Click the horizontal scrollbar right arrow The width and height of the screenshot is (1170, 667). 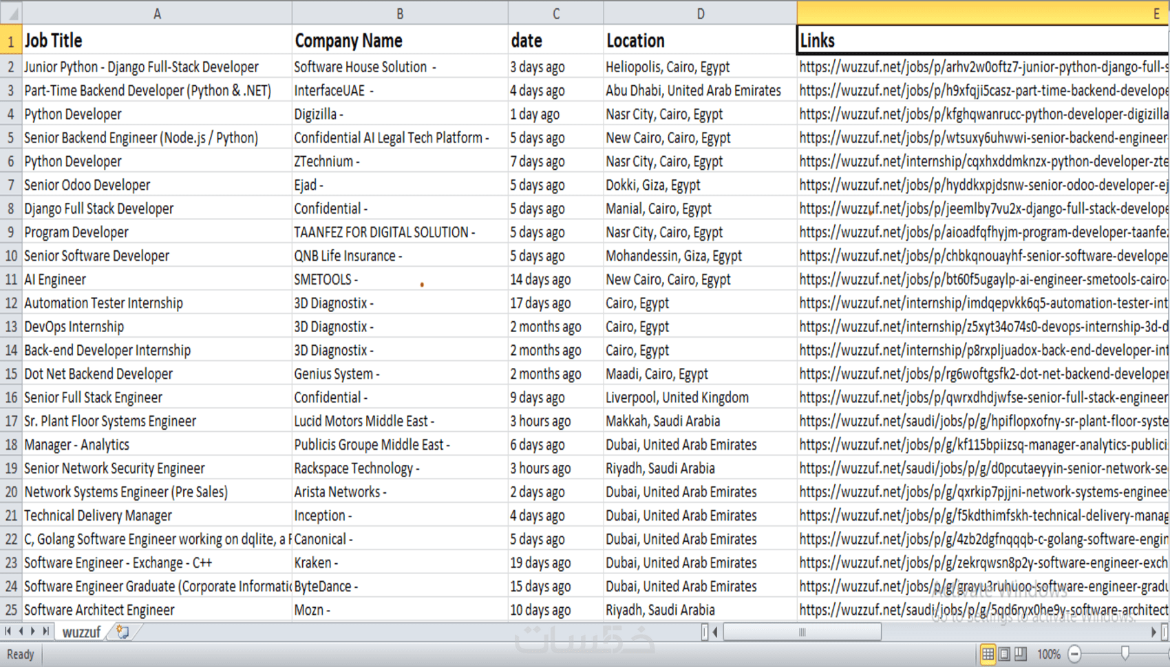click(1153, 632)
